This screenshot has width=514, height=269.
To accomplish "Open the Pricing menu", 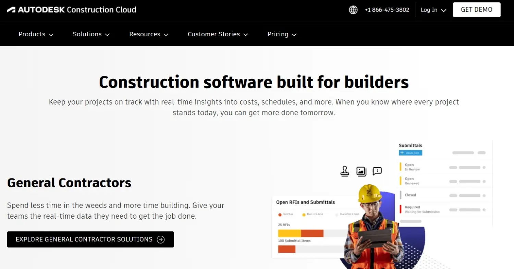I will click(282, 34).
